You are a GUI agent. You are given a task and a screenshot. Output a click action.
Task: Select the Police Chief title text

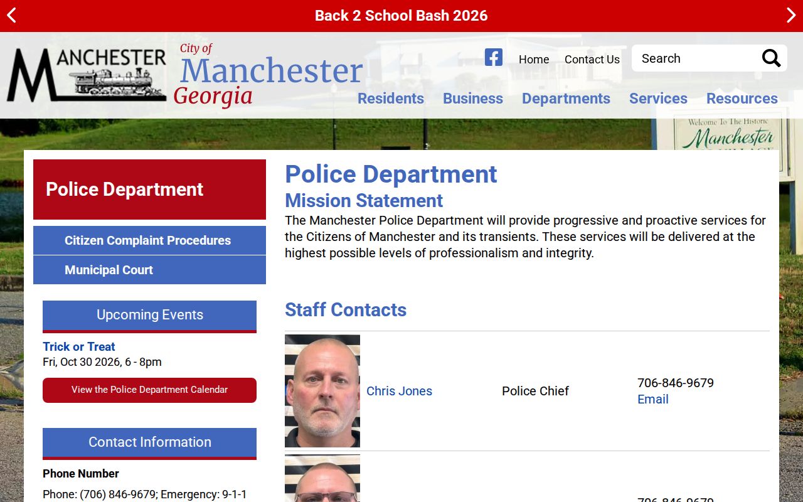(x=535, y=391)
